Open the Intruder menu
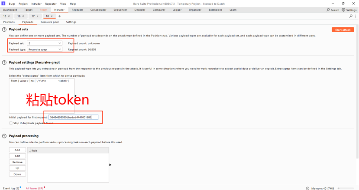The image size is (359, 190). (x=36, y=3)
